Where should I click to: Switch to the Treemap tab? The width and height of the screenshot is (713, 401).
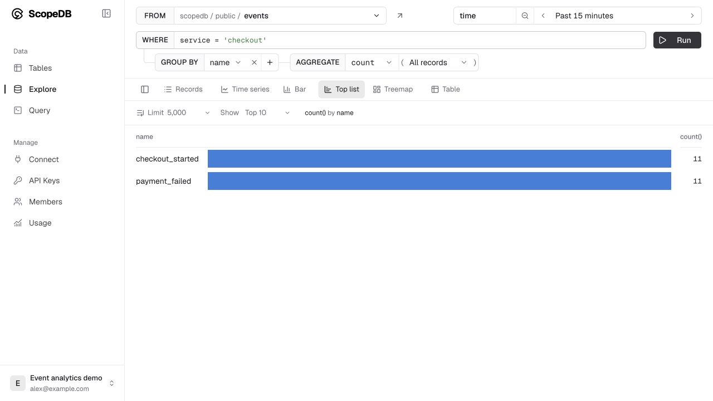[x=393, y=89]
